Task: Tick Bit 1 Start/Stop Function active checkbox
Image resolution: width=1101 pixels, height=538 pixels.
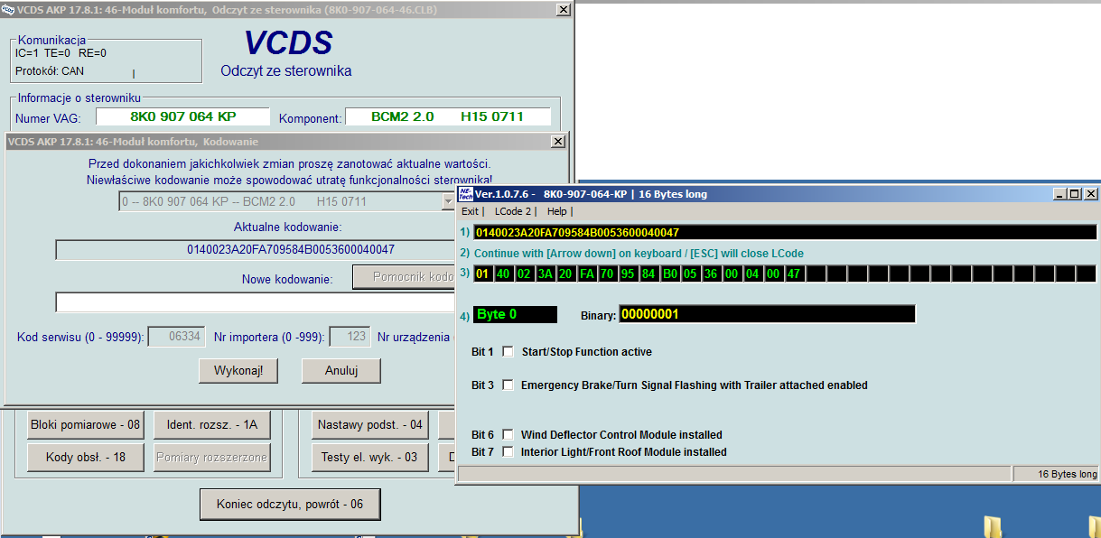Action: click(508, 351)
